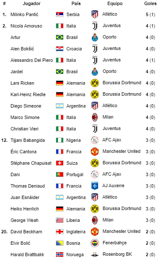The width and height of the screenshot is (157, 260).
Task: Click the Switzerland flag next to Stéphane Chapuisat
Action: coord(60,163)
